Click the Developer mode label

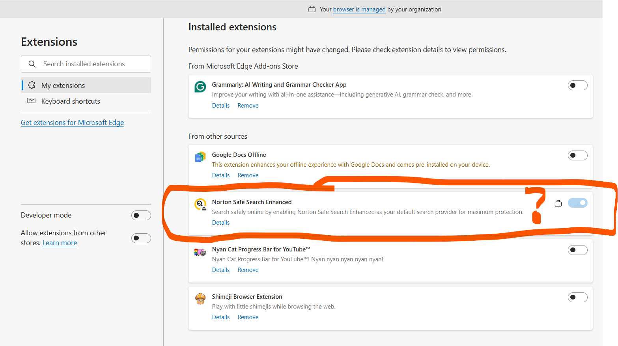46,215
